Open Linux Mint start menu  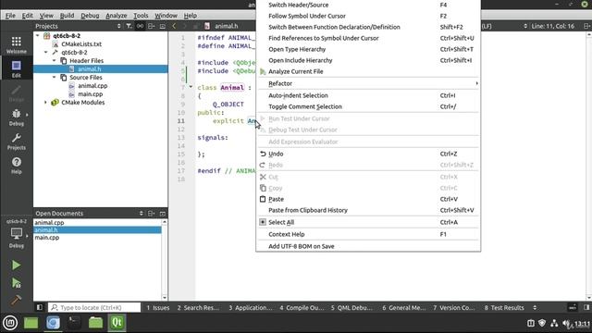[x=10, y=323]
